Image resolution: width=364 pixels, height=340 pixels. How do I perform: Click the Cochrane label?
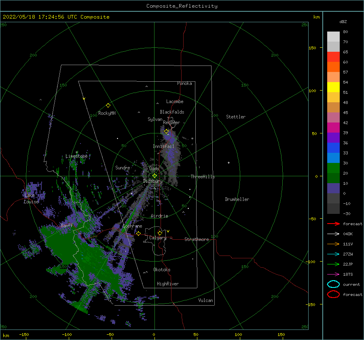pyautogui.click(x=132, y=226)
